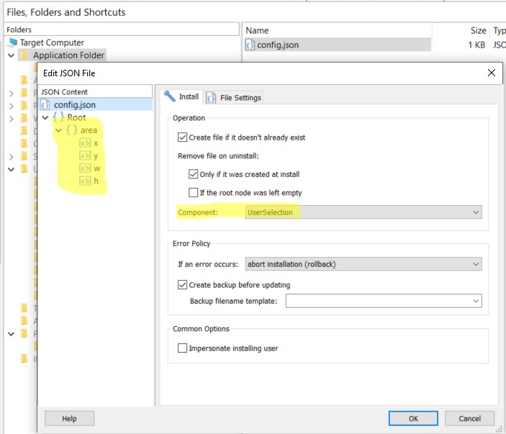Screen dimensions: 506x434
Task: Open the Component dropdown showing UserSelection
Action: tap(363, 212)
